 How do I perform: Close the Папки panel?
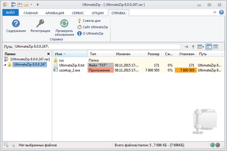48,54
